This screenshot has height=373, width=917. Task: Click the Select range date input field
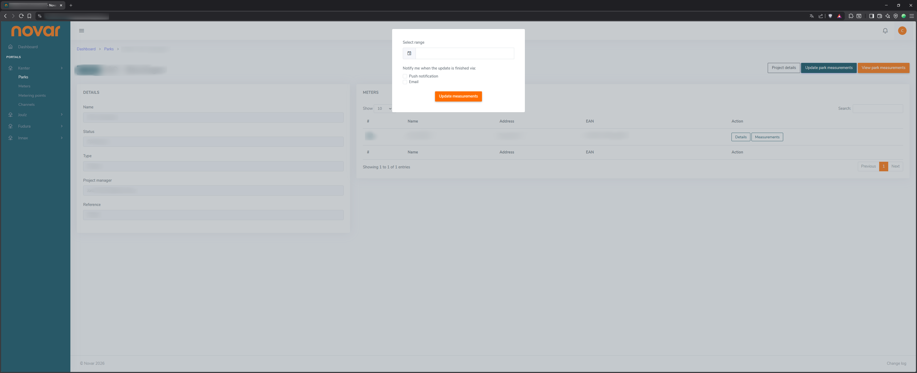click(x=465, y=53)
